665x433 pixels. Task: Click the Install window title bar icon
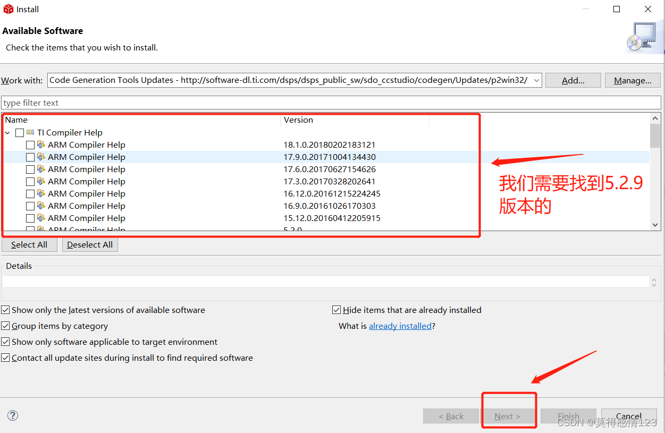pos(8,9)
